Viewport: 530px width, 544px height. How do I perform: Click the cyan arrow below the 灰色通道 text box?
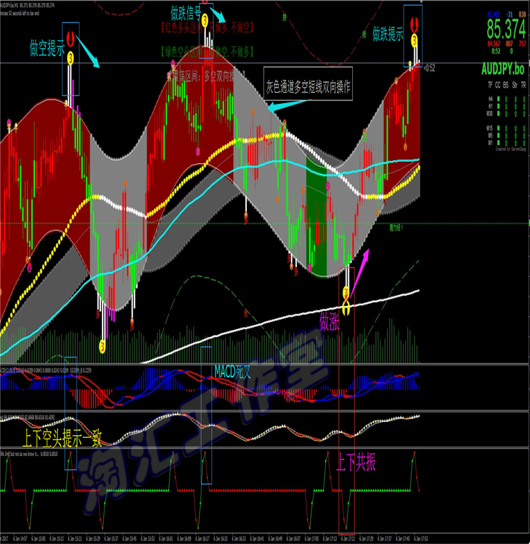288,105
